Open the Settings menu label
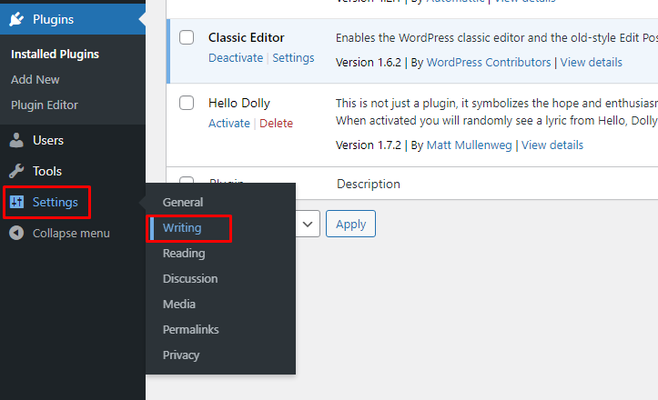 point(56,202)
